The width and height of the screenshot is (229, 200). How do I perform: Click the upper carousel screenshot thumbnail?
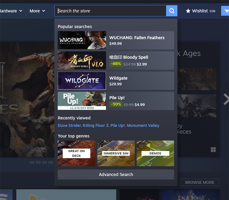tap(197, 79)
